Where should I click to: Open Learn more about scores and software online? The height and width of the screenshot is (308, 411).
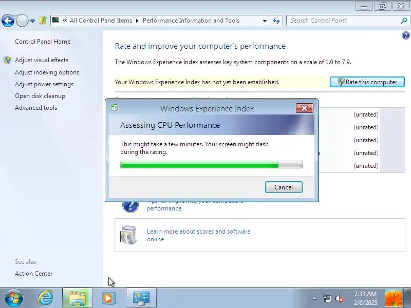(198, 235)
